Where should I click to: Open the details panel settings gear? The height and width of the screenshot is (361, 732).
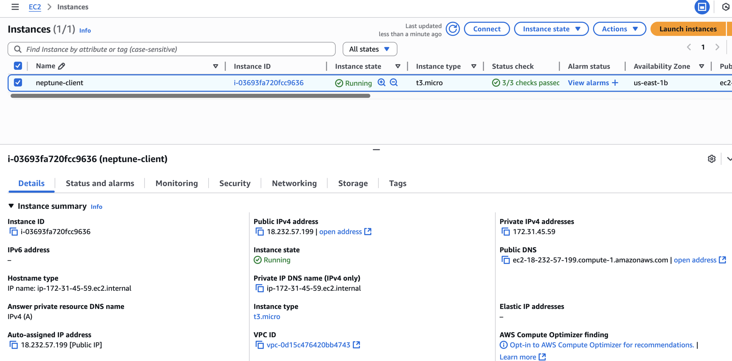click(712, 159)
